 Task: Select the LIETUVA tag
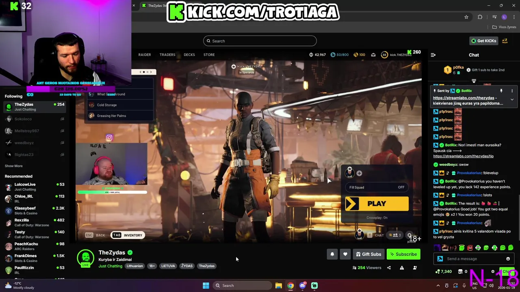[x=168, y=266]
